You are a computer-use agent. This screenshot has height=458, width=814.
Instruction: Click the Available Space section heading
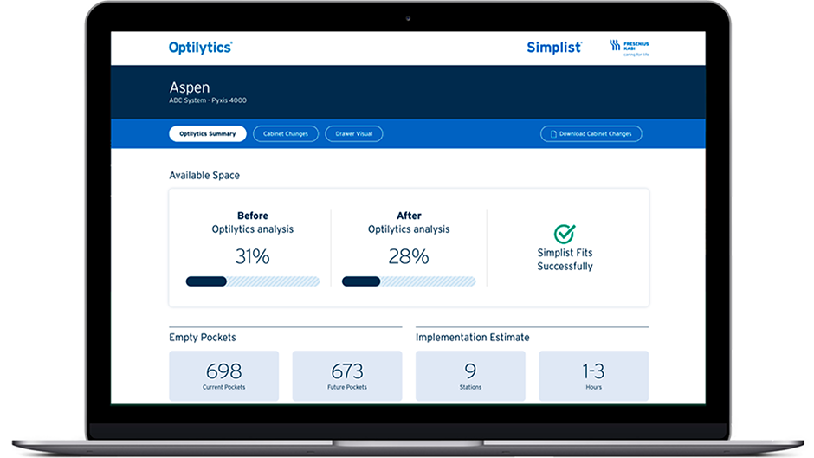click(204, 176)
